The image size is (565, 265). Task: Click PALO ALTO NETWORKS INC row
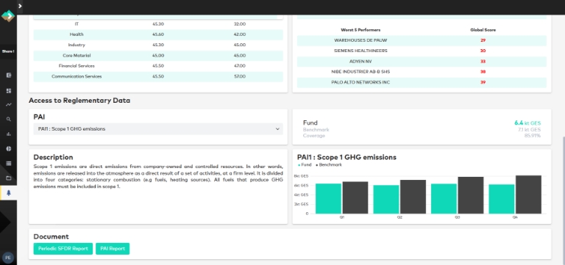(x=422, y=82)
